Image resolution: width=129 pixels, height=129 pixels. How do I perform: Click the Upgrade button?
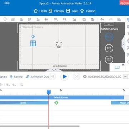click(x=124, y=3)
